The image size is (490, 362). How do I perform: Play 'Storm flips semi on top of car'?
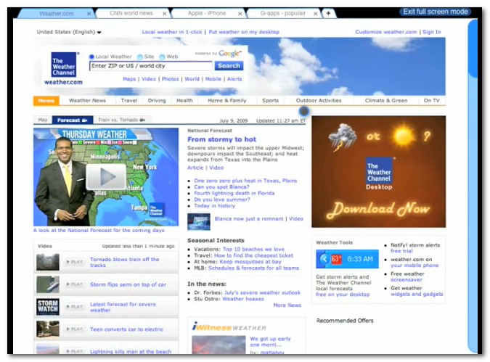[75, 284]
